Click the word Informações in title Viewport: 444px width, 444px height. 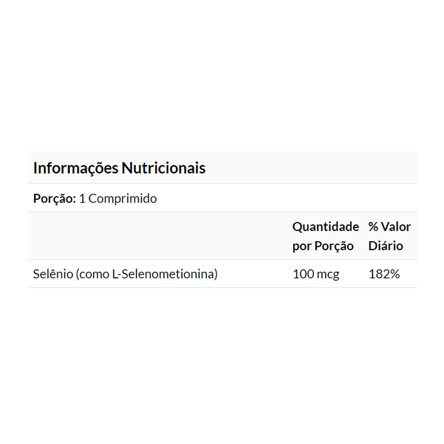(76, 168)
